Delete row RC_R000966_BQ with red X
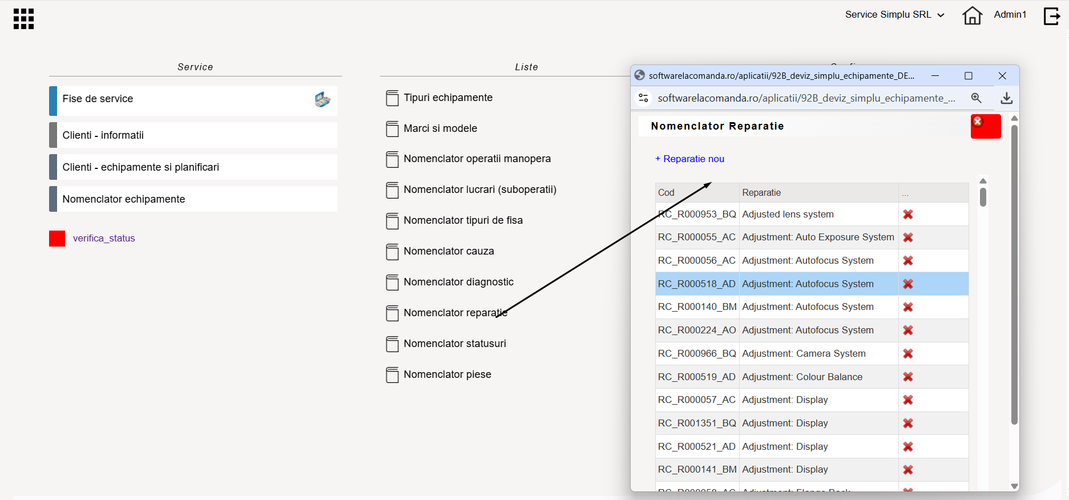The image size is (1069, 500). pos(907,354)
